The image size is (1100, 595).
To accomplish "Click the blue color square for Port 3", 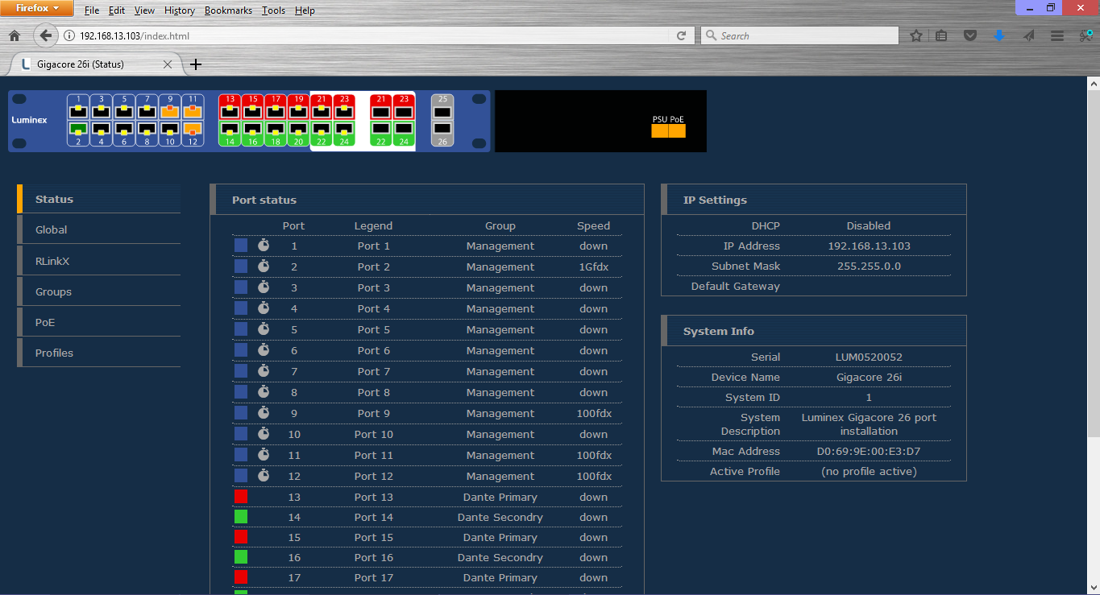I will 241,287.
